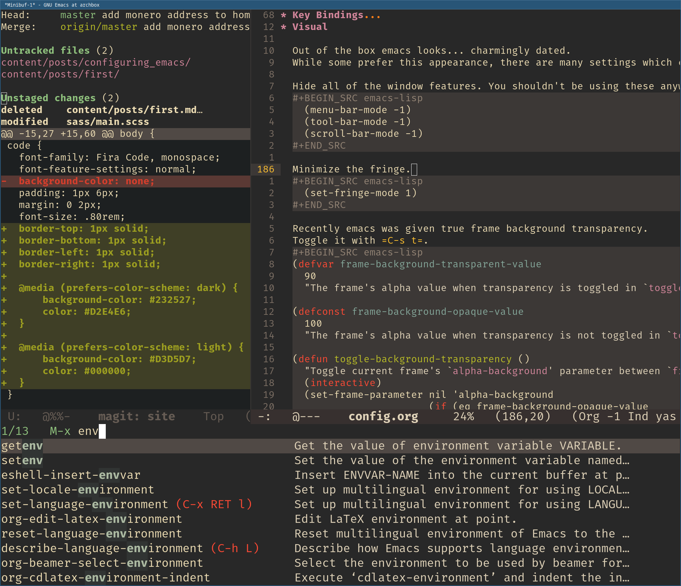Click defvar frame-background-transparent-value line

(417, 264)
